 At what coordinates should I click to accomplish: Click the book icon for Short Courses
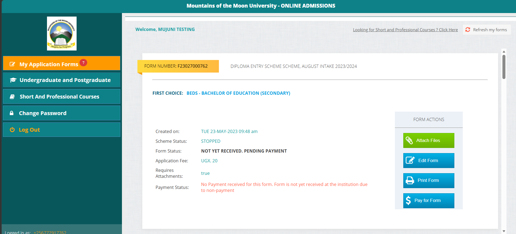12,97
